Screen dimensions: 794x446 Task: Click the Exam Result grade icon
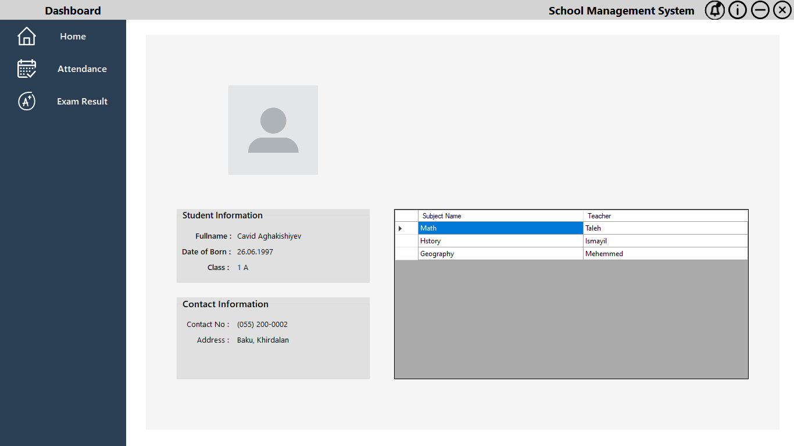[26, 101]
